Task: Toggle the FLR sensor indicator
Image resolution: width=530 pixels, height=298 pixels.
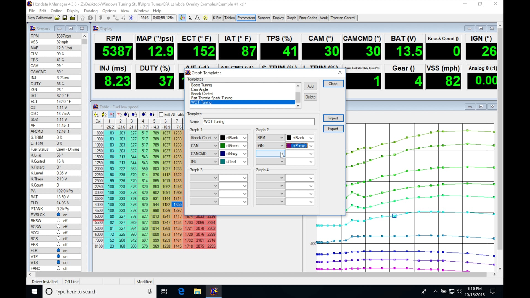Action: coord(58,250)
